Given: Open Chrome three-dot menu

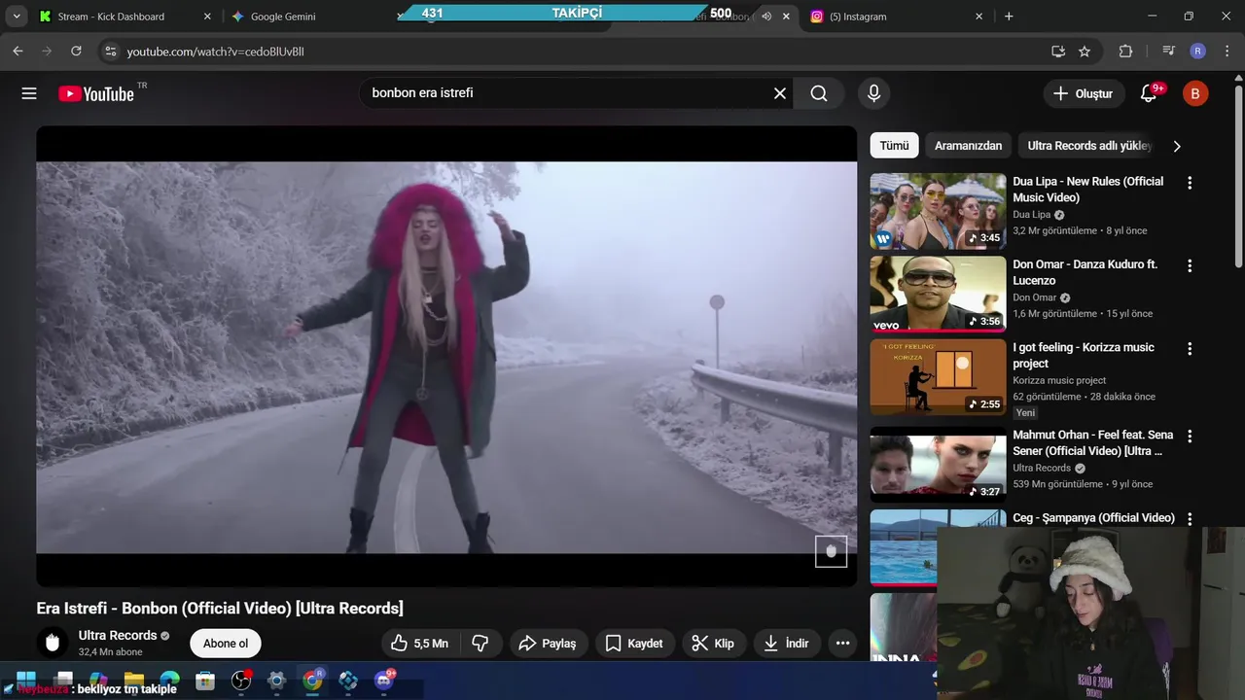Looking at the screenshot, I should [x=1227, y=52].
